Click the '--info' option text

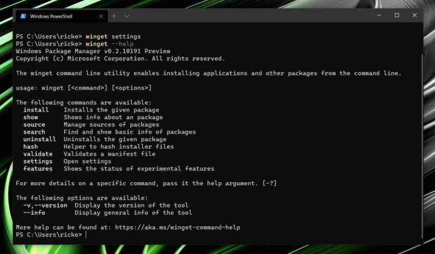coord(34,213)
